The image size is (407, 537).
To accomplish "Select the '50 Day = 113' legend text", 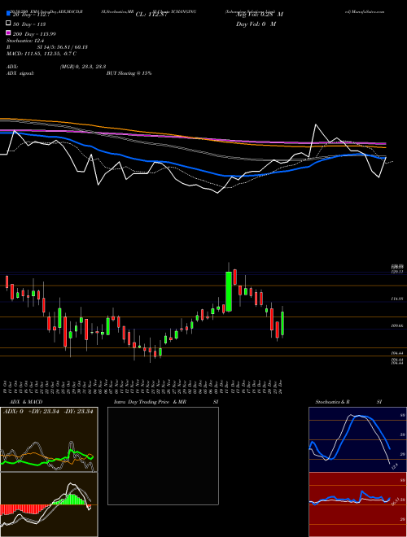I will [x=29, y=24].
